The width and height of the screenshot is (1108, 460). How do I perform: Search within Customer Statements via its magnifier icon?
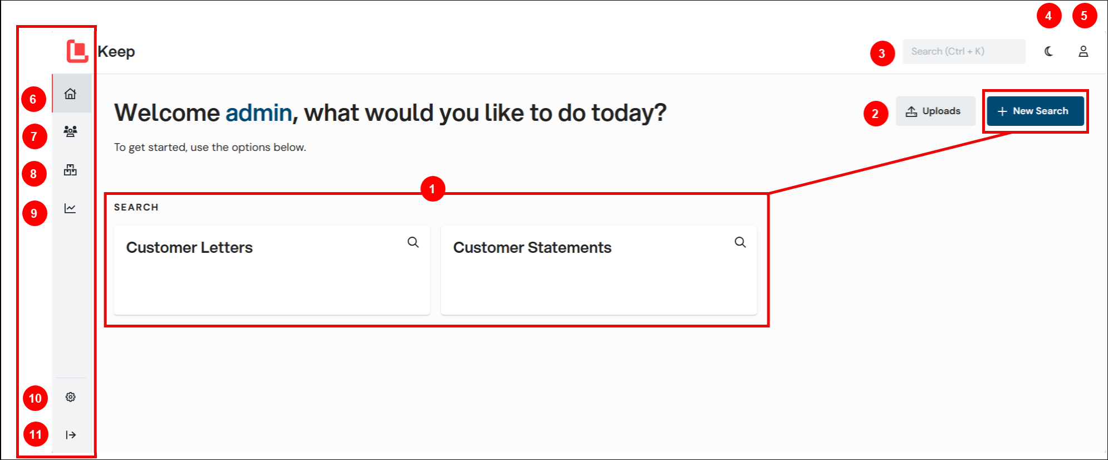[741, 242]
